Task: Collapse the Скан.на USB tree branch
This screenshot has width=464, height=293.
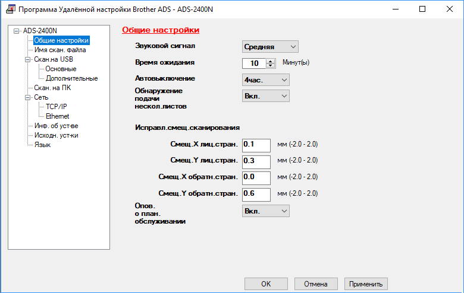Action: click(27, 59)
